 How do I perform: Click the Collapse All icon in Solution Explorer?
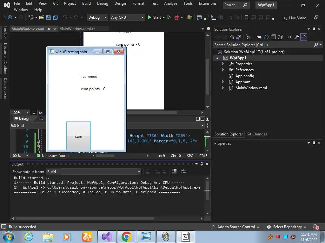(x=273, y=37)
